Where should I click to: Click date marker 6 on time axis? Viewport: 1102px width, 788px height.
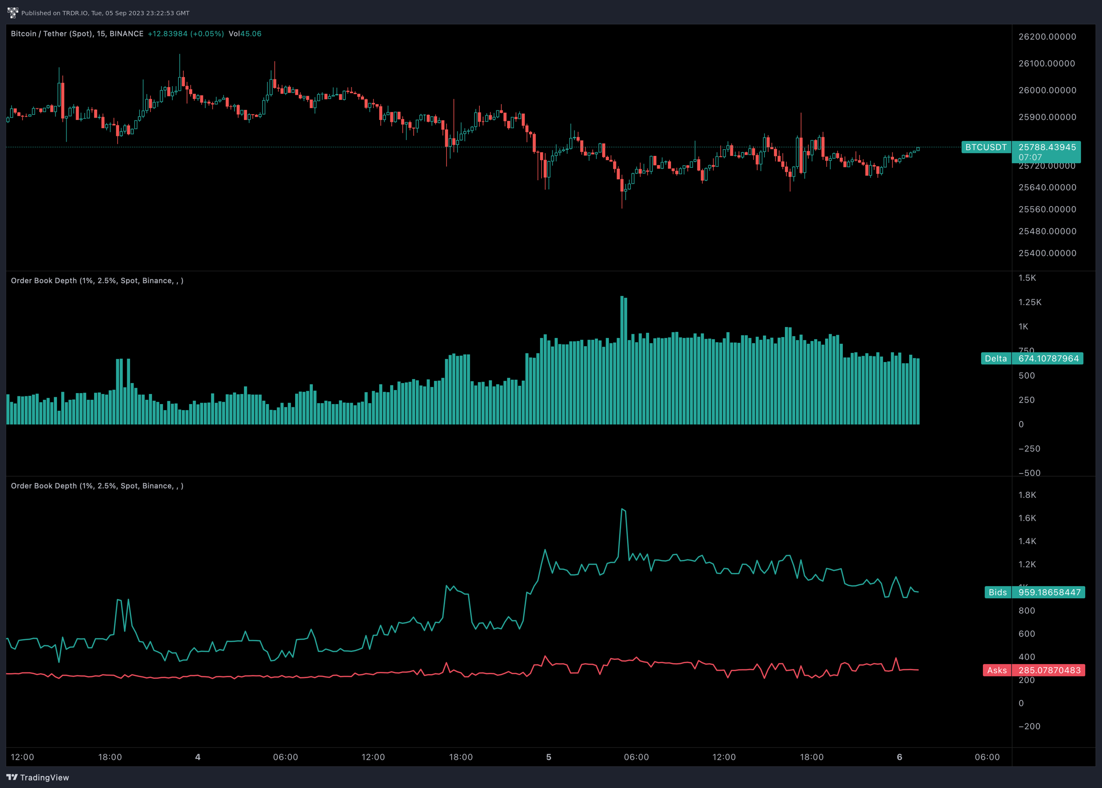[x=899, y=757]
